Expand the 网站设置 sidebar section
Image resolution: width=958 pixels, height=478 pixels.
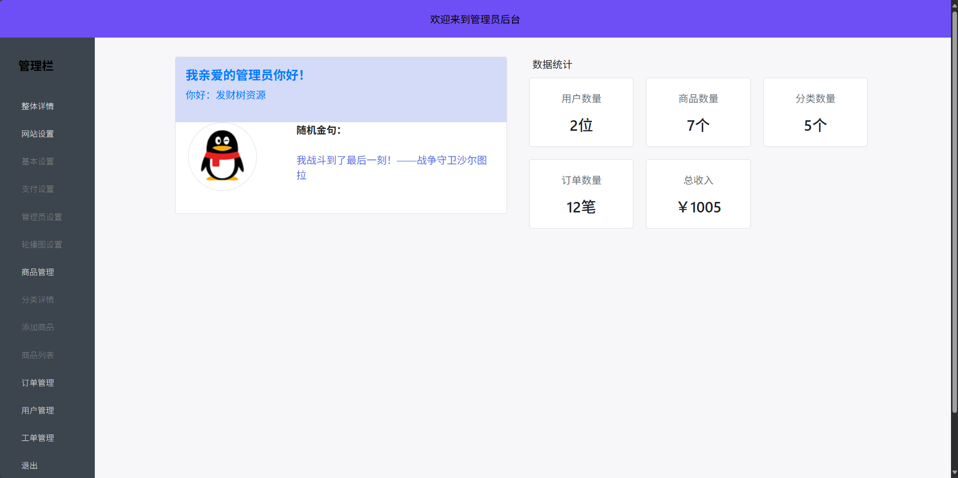coord(38,134)
